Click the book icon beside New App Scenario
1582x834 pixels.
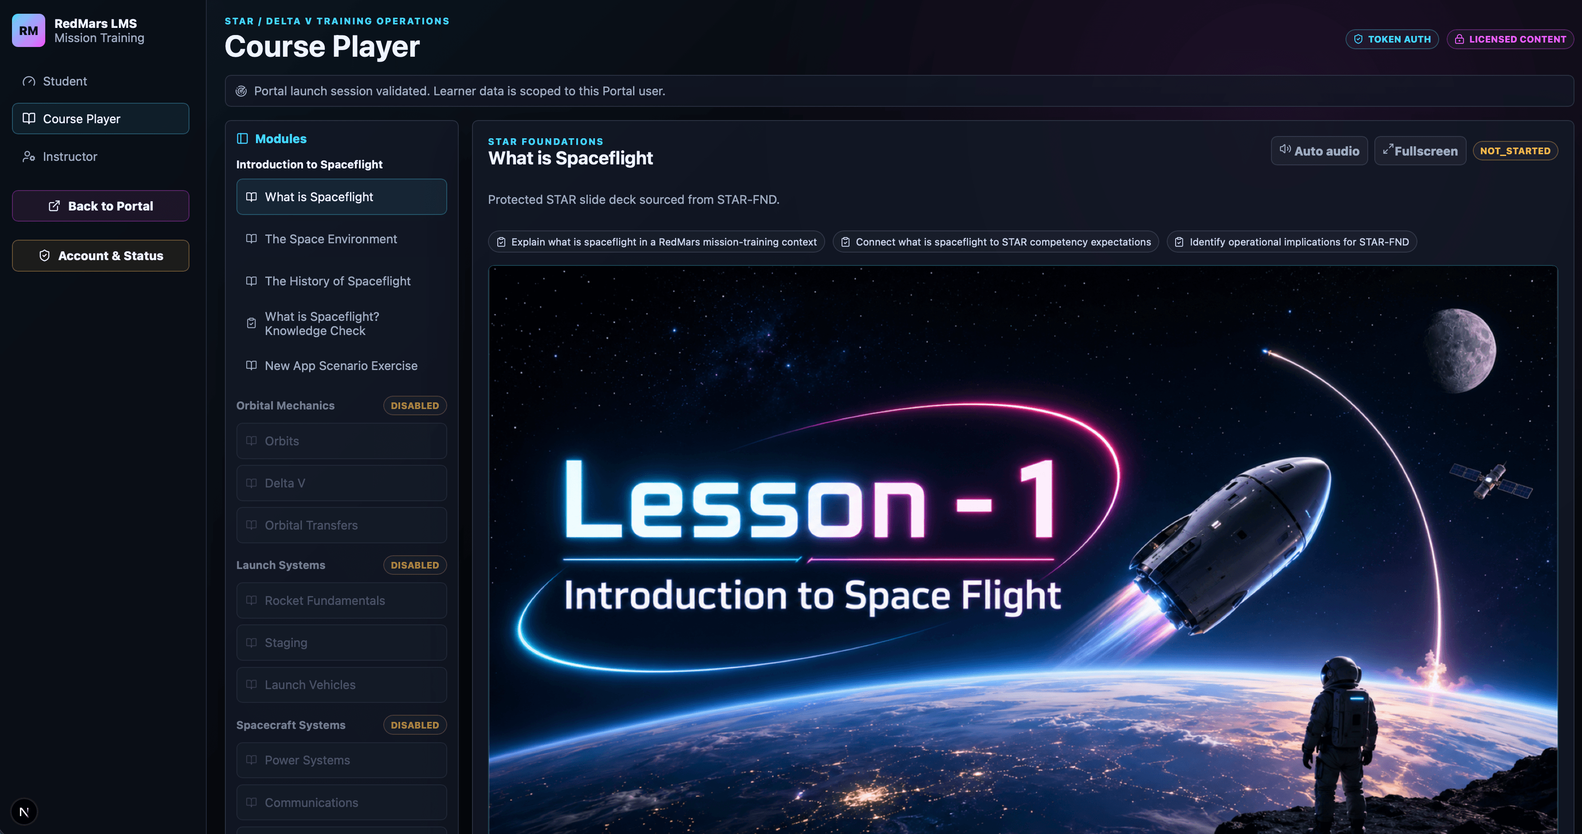(251, 366)
